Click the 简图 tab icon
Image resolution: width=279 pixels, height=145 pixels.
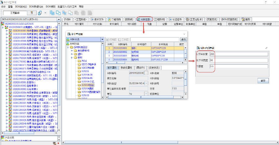[x=243, y=19]
